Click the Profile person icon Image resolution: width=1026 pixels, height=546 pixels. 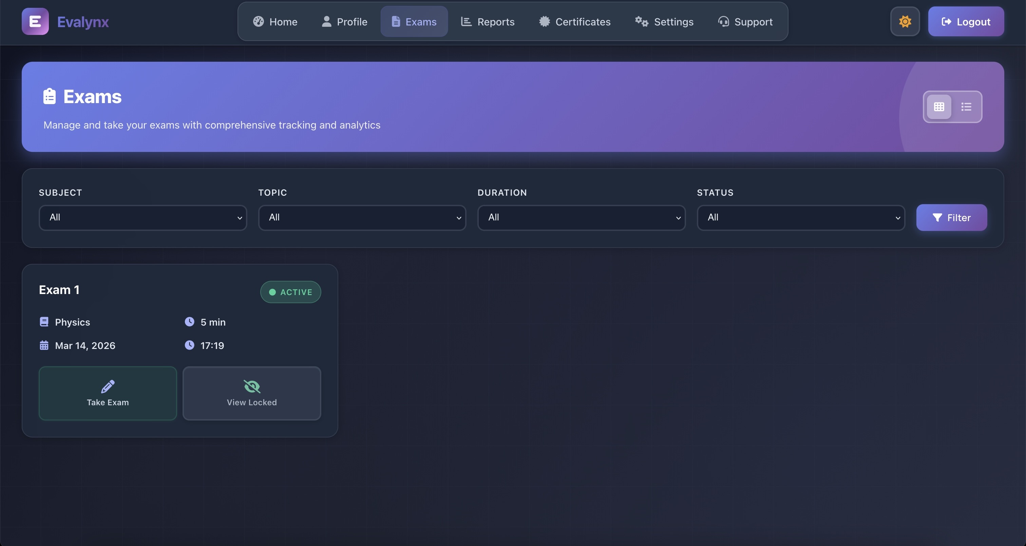326,21
